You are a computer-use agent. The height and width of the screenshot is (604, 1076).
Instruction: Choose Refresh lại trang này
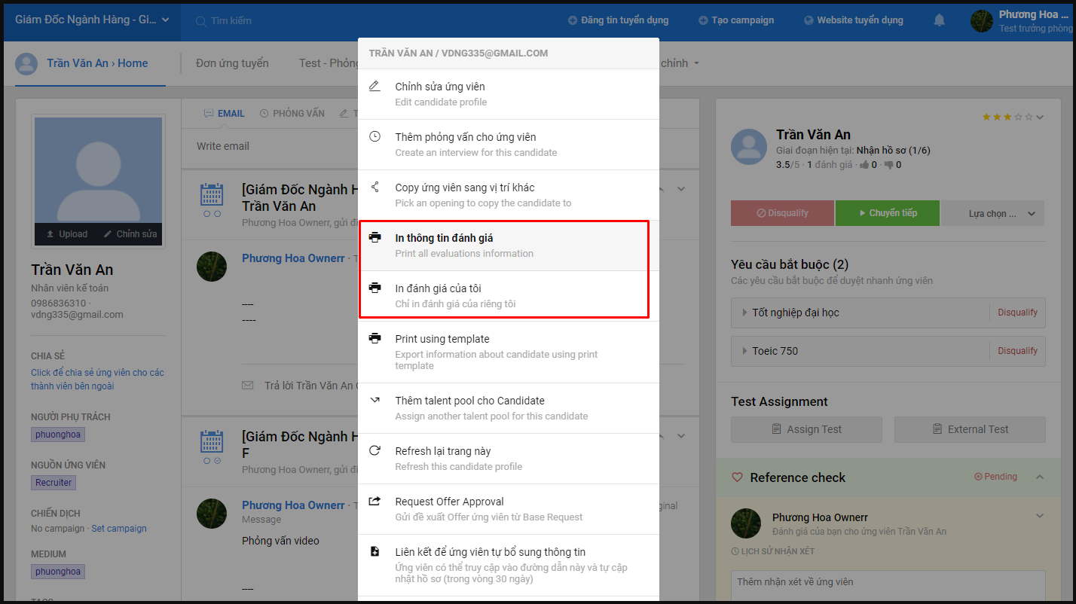[509, 459]
